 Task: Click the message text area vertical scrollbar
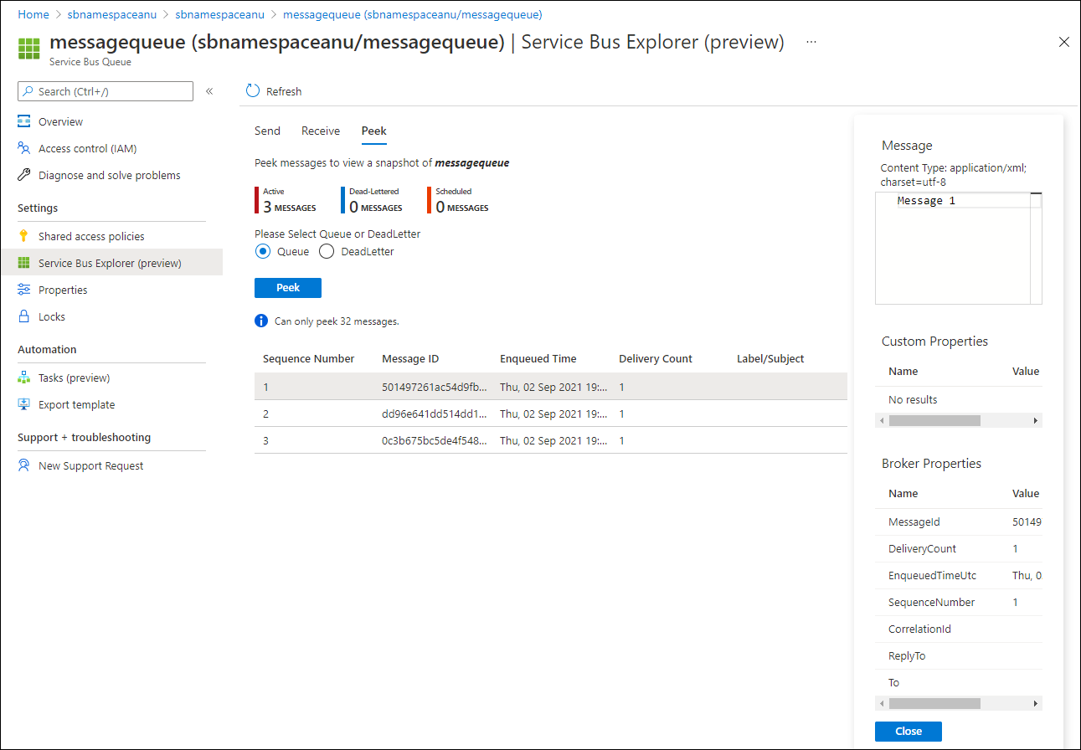click(1036, 248)
